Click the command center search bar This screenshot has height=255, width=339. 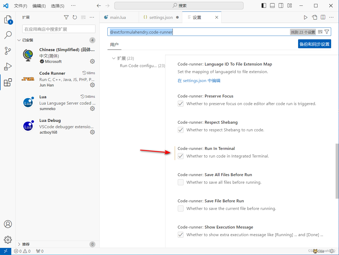(179, 6)
